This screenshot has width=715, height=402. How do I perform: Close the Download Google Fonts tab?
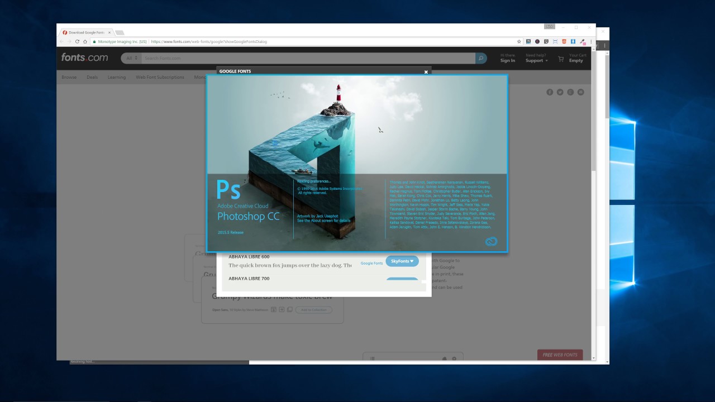click(109, 32)
